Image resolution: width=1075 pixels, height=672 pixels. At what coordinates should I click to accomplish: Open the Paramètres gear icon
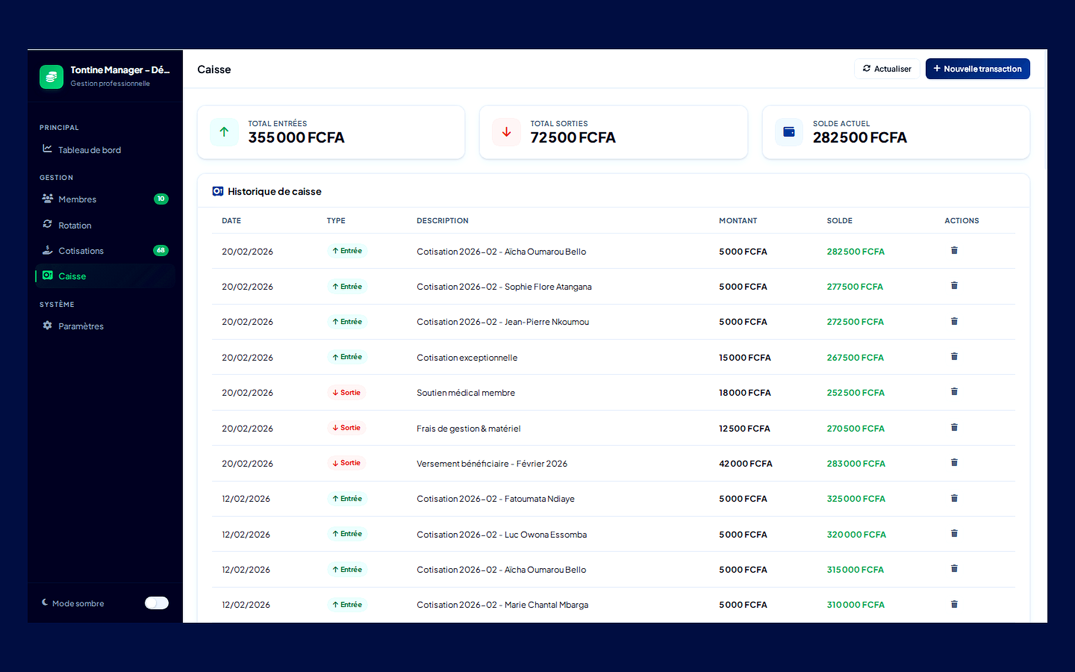tap(47, 325)
